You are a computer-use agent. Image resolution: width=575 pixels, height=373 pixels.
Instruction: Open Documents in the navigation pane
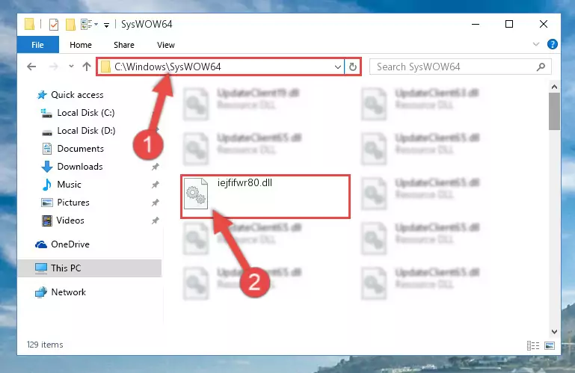click(x=80, y=149)
